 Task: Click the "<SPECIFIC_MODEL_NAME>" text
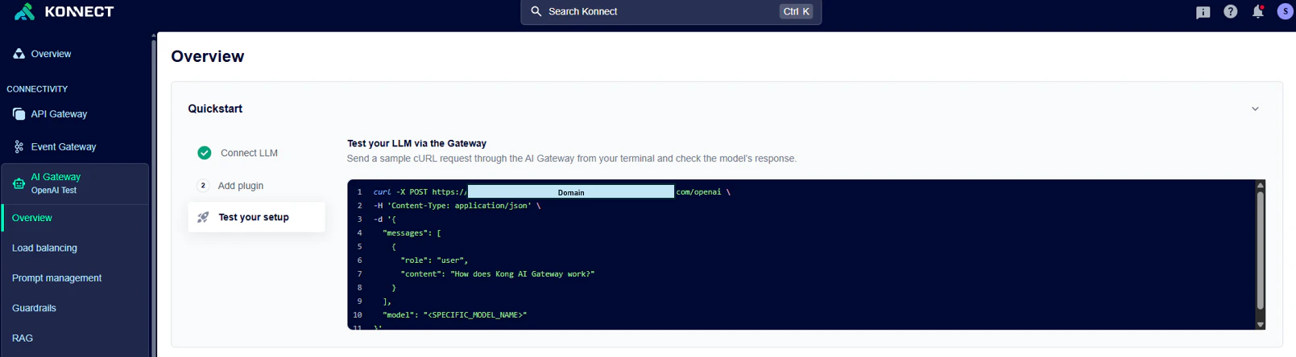coord(475,315)
